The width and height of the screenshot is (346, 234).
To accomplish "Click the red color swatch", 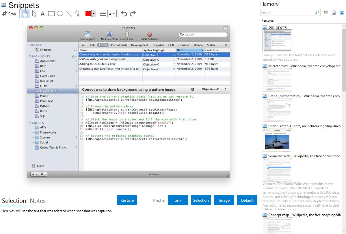I will (88, 14).
